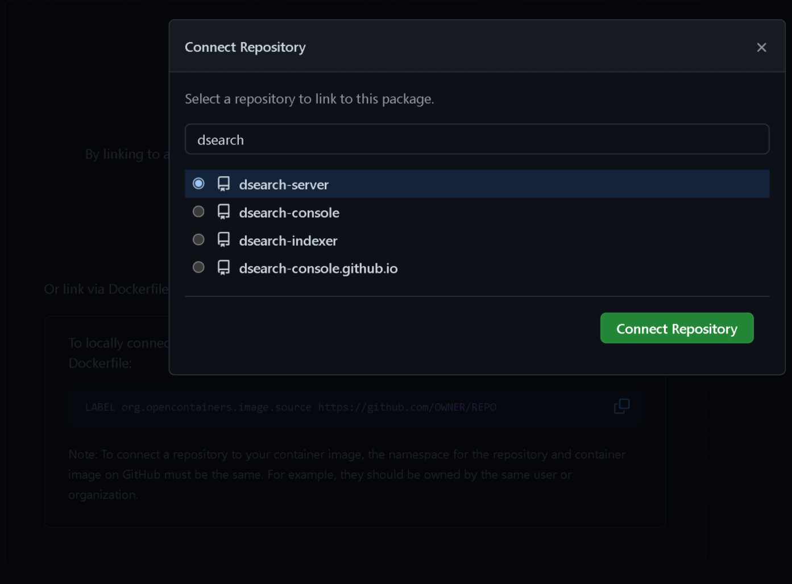Click the dsearch-server repository name
This screenshot has height=584, width=792.
284,184
